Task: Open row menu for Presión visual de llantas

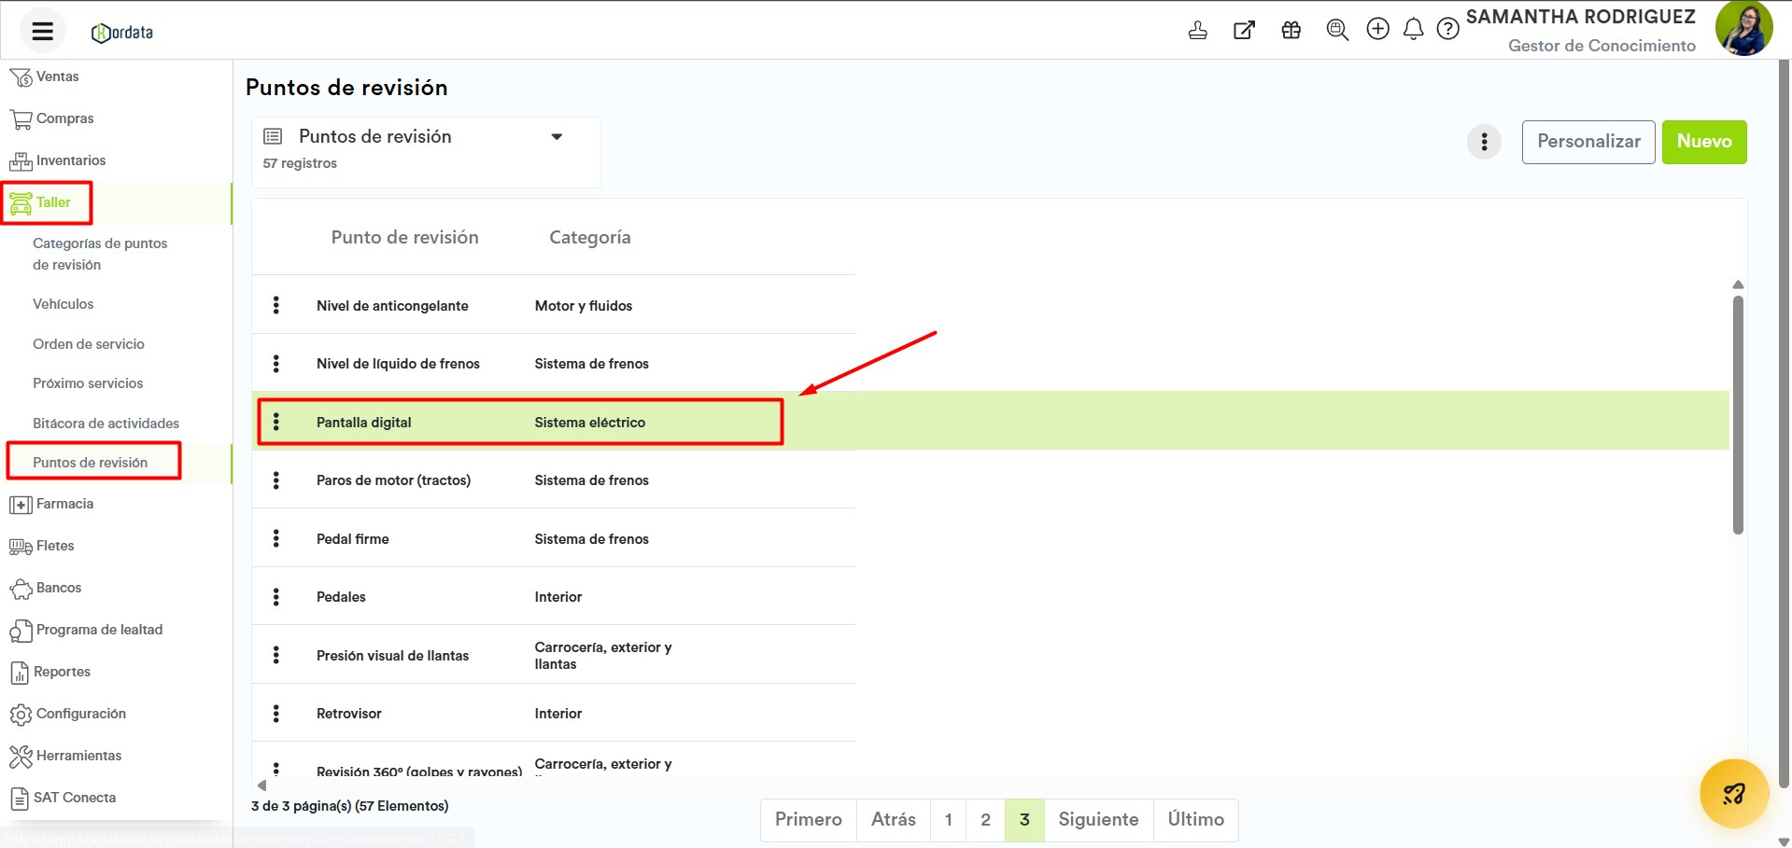Action: 275,655
